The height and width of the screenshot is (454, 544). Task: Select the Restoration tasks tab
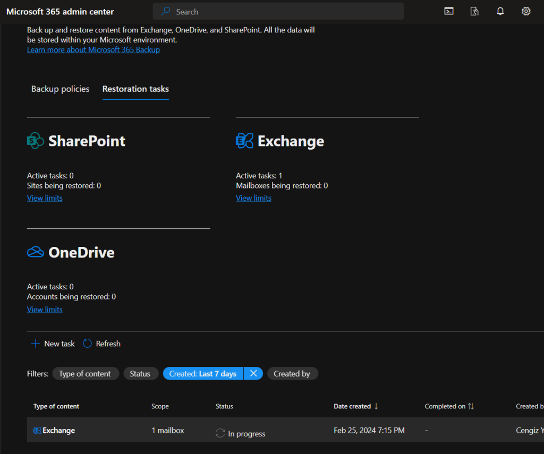[x=135, y=89]
